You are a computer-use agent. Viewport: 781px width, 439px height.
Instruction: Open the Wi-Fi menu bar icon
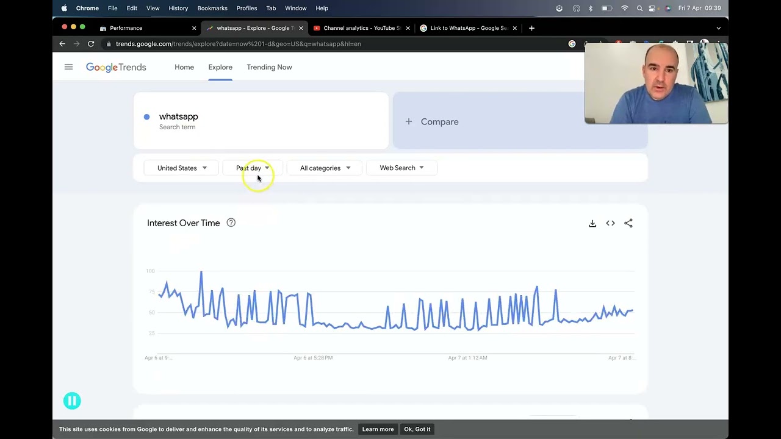[x=624, y=8]
